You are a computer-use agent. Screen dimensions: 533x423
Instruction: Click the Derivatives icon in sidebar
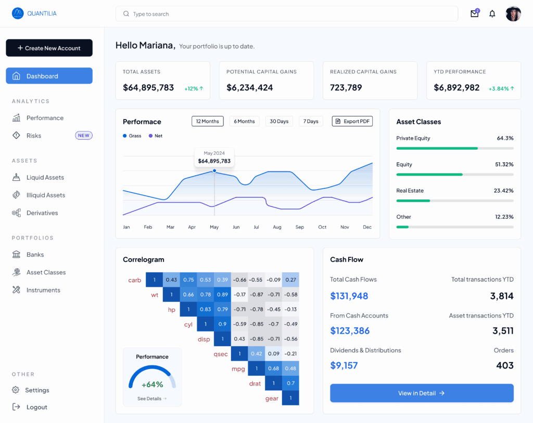(16, 213)
